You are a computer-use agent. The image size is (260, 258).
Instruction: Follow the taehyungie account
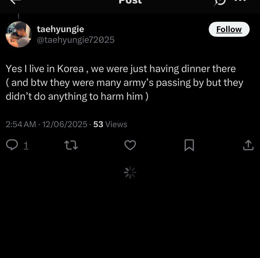pos(229,29)
